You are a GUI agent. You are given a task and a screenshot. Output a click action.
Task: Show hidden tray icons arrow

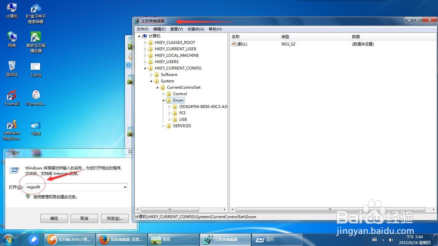tap(383, 240)
